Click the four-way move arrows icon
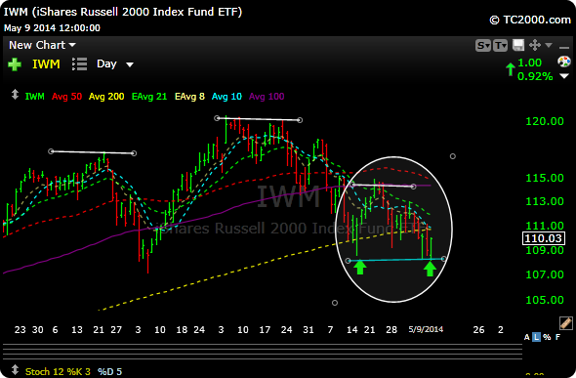Screen dimensions: 576x378 click(x=534, y=45)
